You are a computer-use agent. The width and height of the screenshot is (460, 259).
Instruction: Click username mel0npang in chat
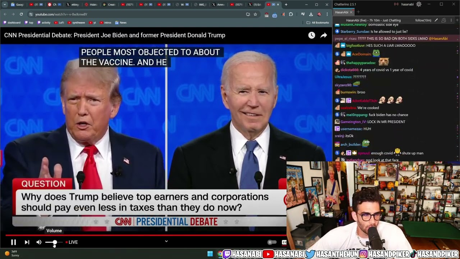coord(357,115)
